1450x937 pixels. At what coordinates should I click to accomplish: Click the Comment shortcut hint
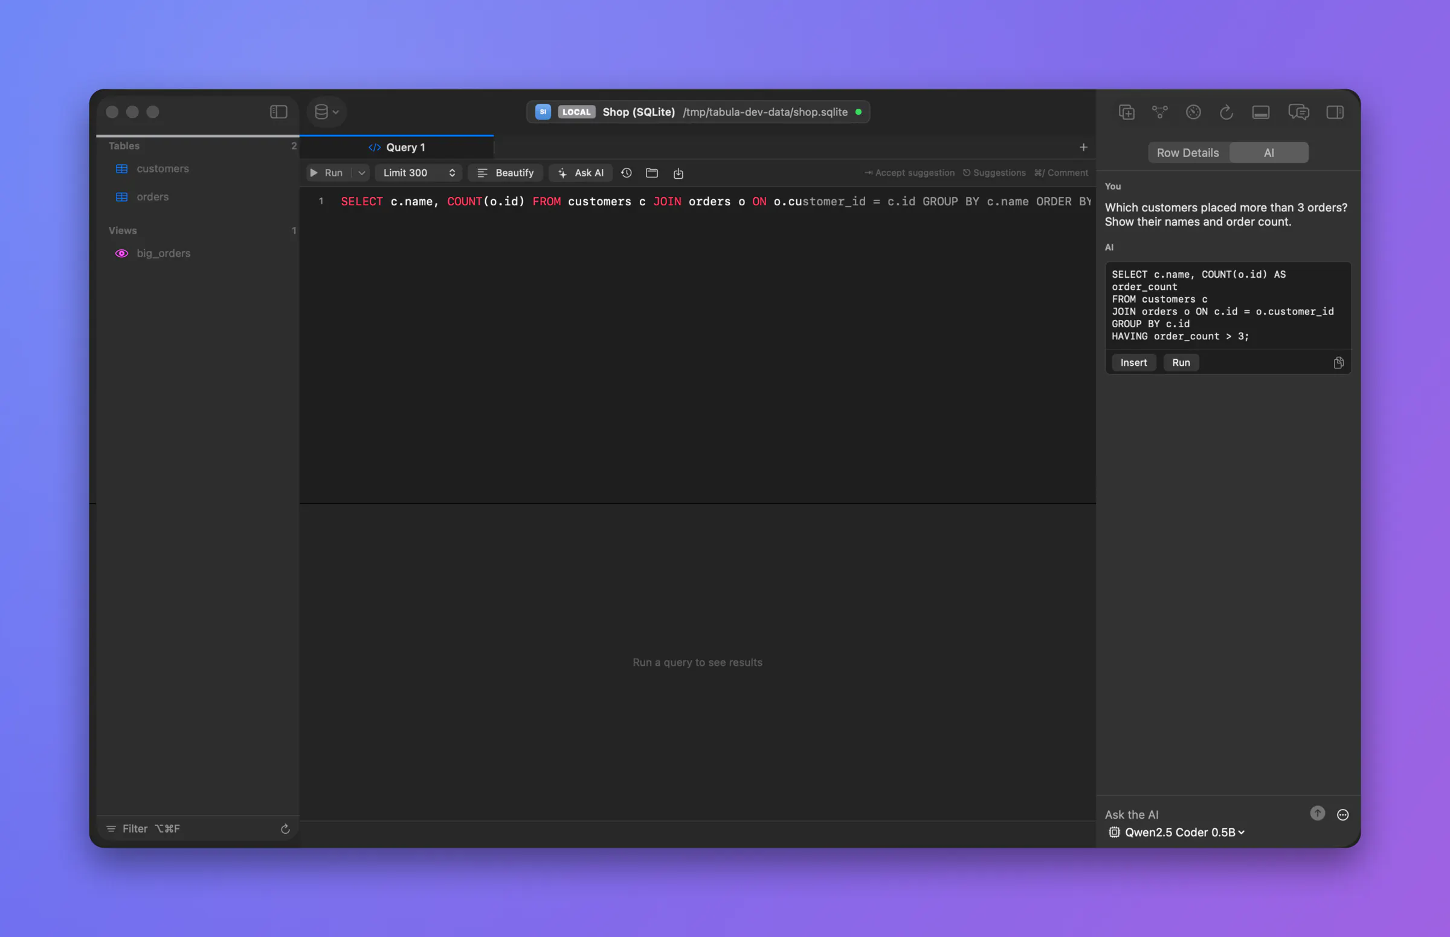click(1061, 173)
